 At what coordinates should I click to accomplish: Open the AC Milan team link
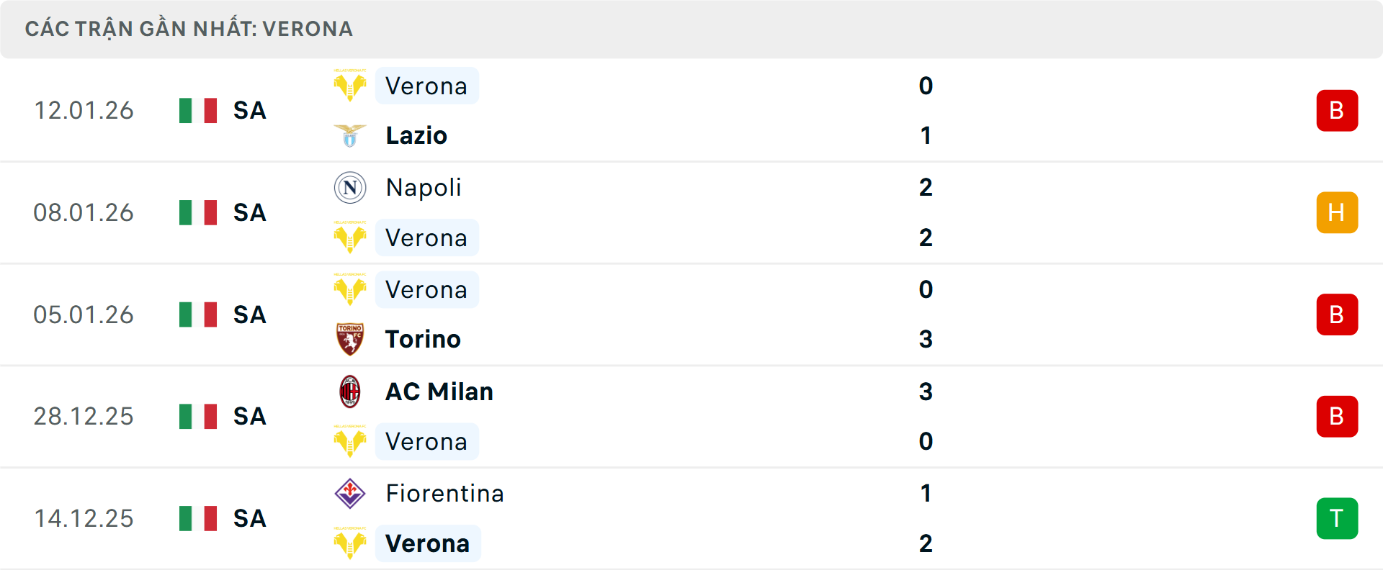click(439, 392)
